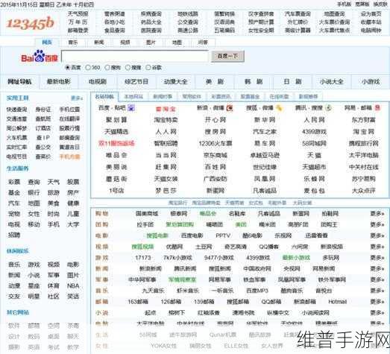Expand 更多 in the 购物 row

coord(377,214)
